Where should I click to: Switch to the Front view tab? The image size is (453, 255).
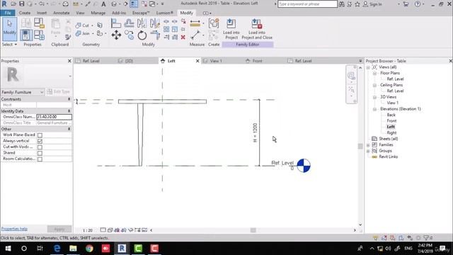click(x=257, y=61)
